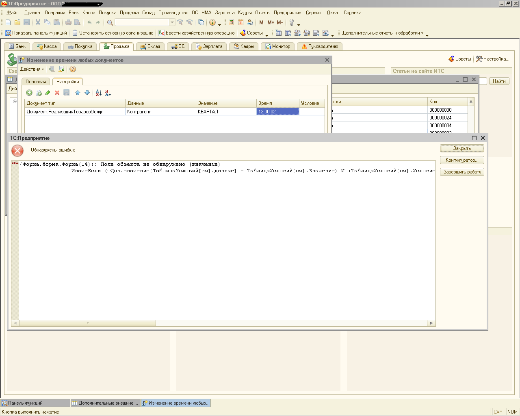Image resolution: width=520 pixels, height=416 pixels.
Task: Open the Файл menu
Action: 13,13
